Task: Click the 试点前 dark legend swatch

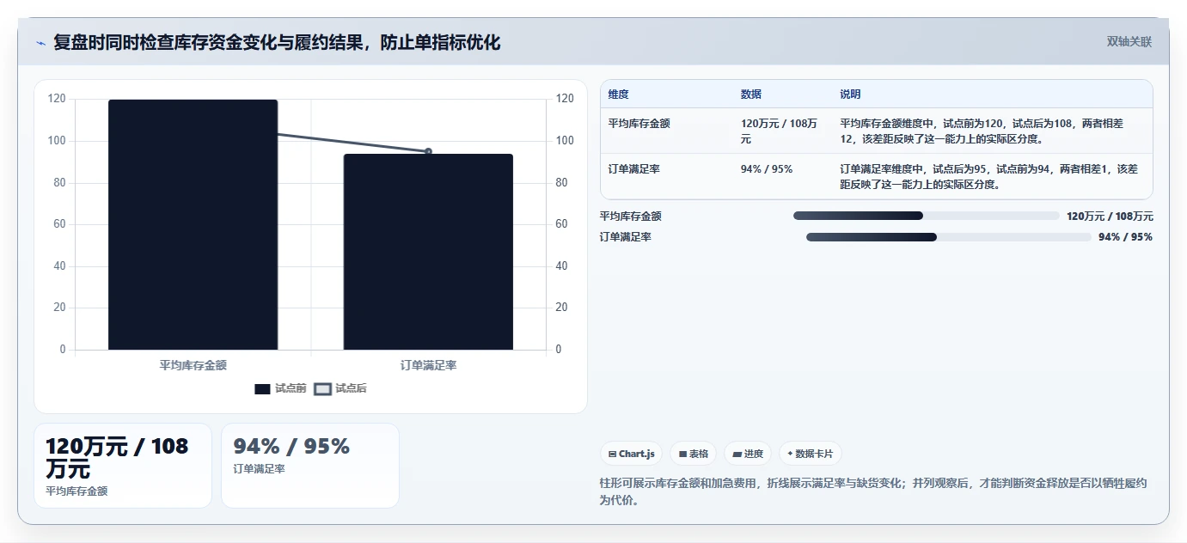Action: click(262, 389)
